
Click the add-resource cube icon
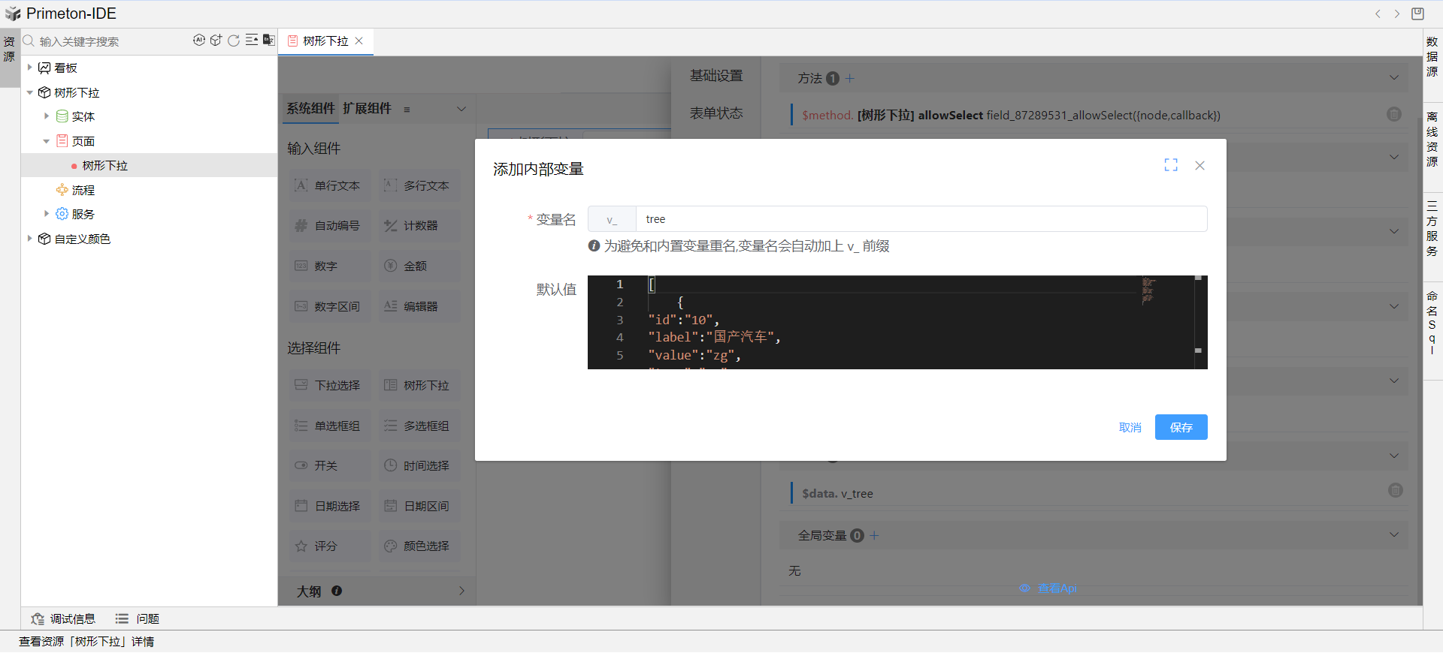(216, 41)
